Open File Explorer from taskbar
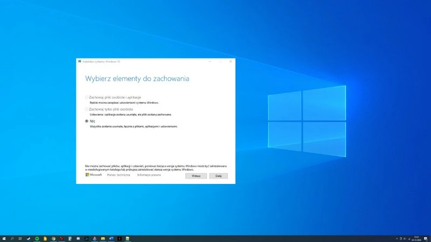The height and width of the screenshot is (242, 431). (103, 239)
